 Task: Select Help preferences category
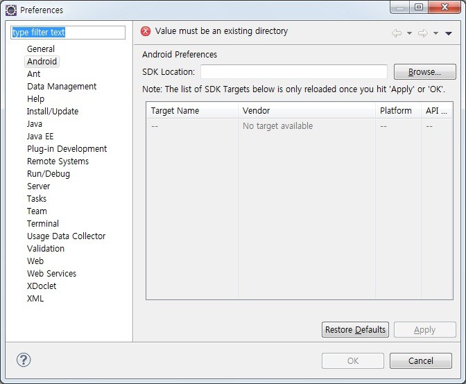35,99
